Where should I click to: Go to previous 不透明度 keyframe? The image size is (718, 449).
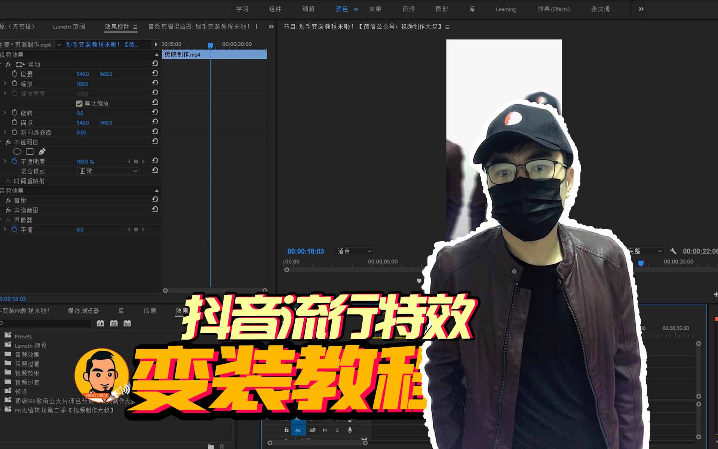(129, 162)
